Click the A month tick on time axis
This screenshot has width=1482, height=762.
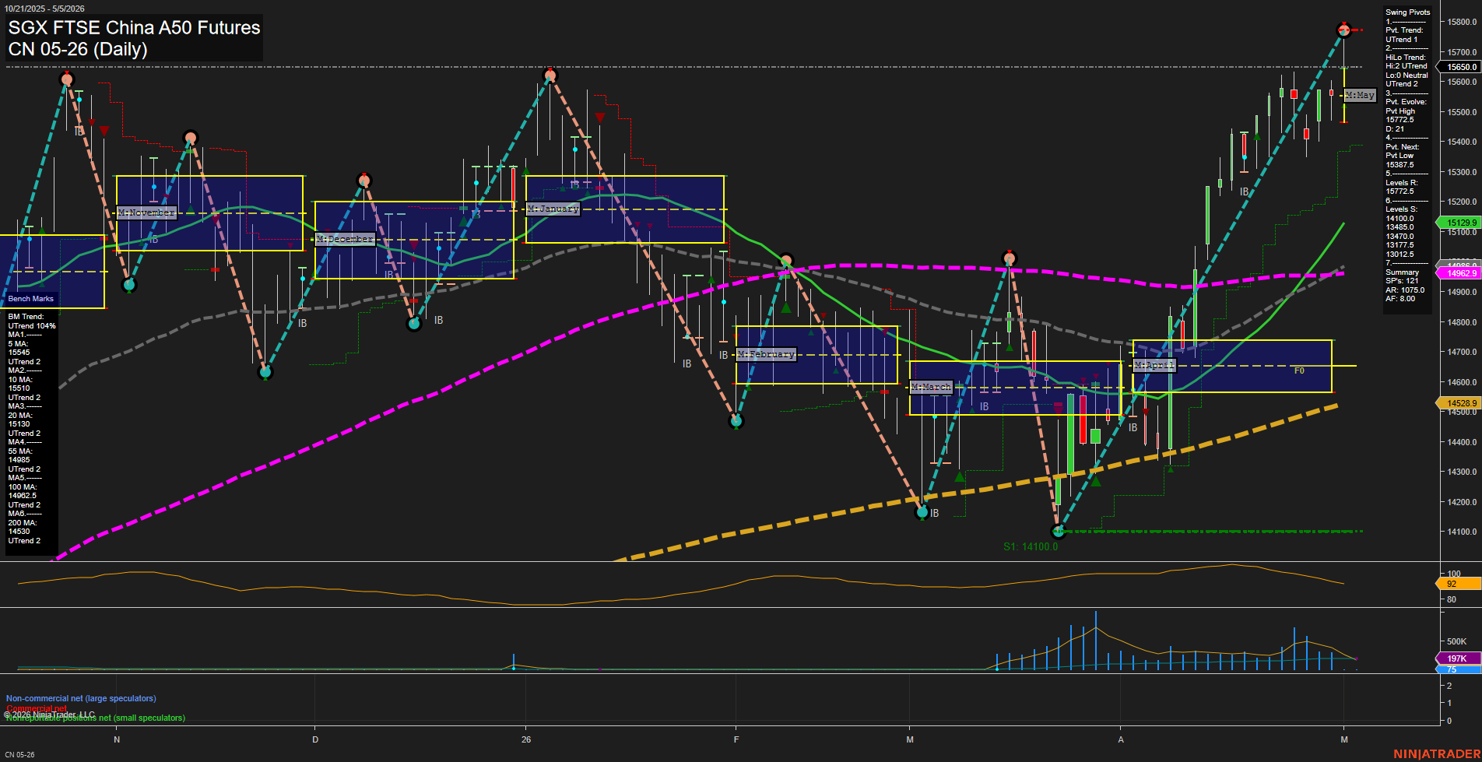point(1121,739)
